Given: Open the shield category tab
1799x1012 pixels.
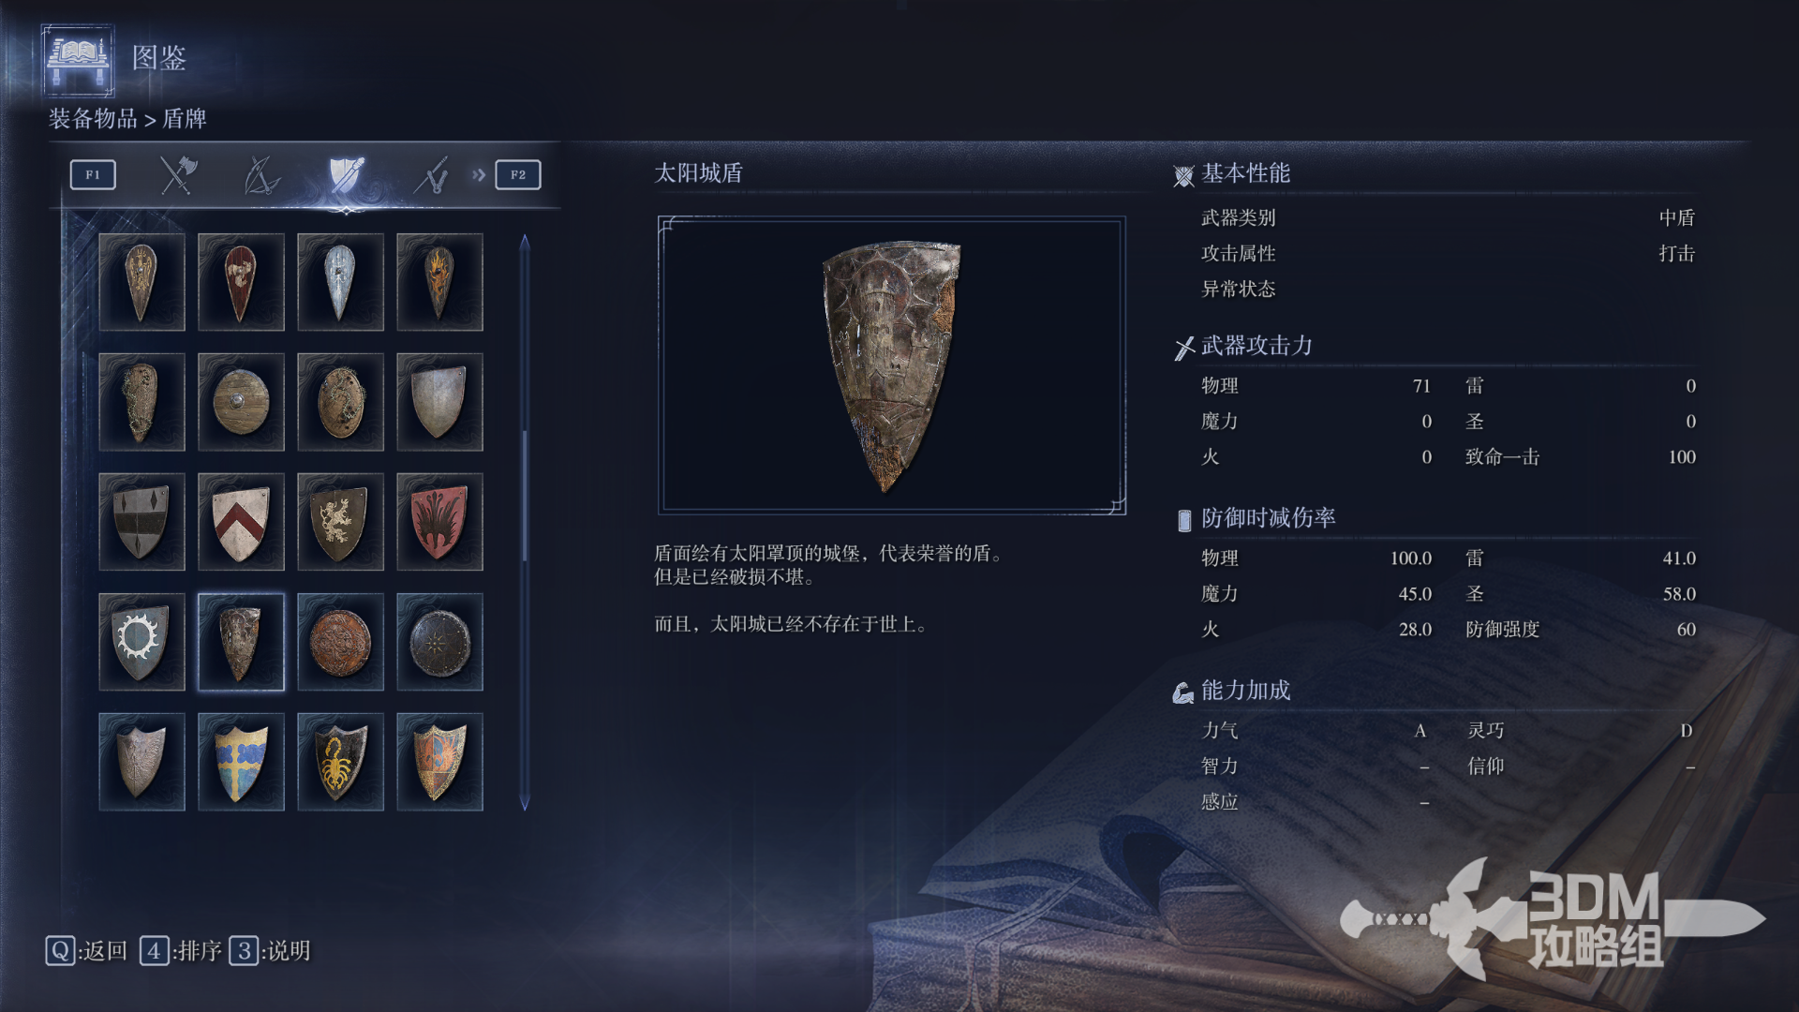Looking at the screenshot, I should (x=346, y=175).
